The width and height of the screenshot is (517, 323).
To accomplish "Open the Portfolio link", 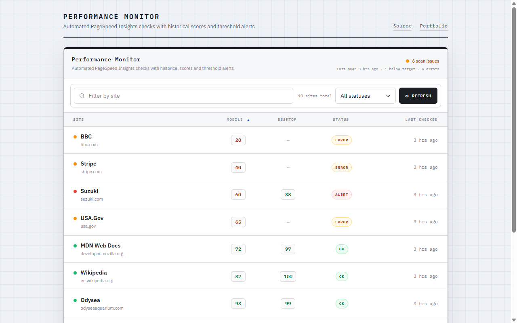I will (x=434, y=26).
